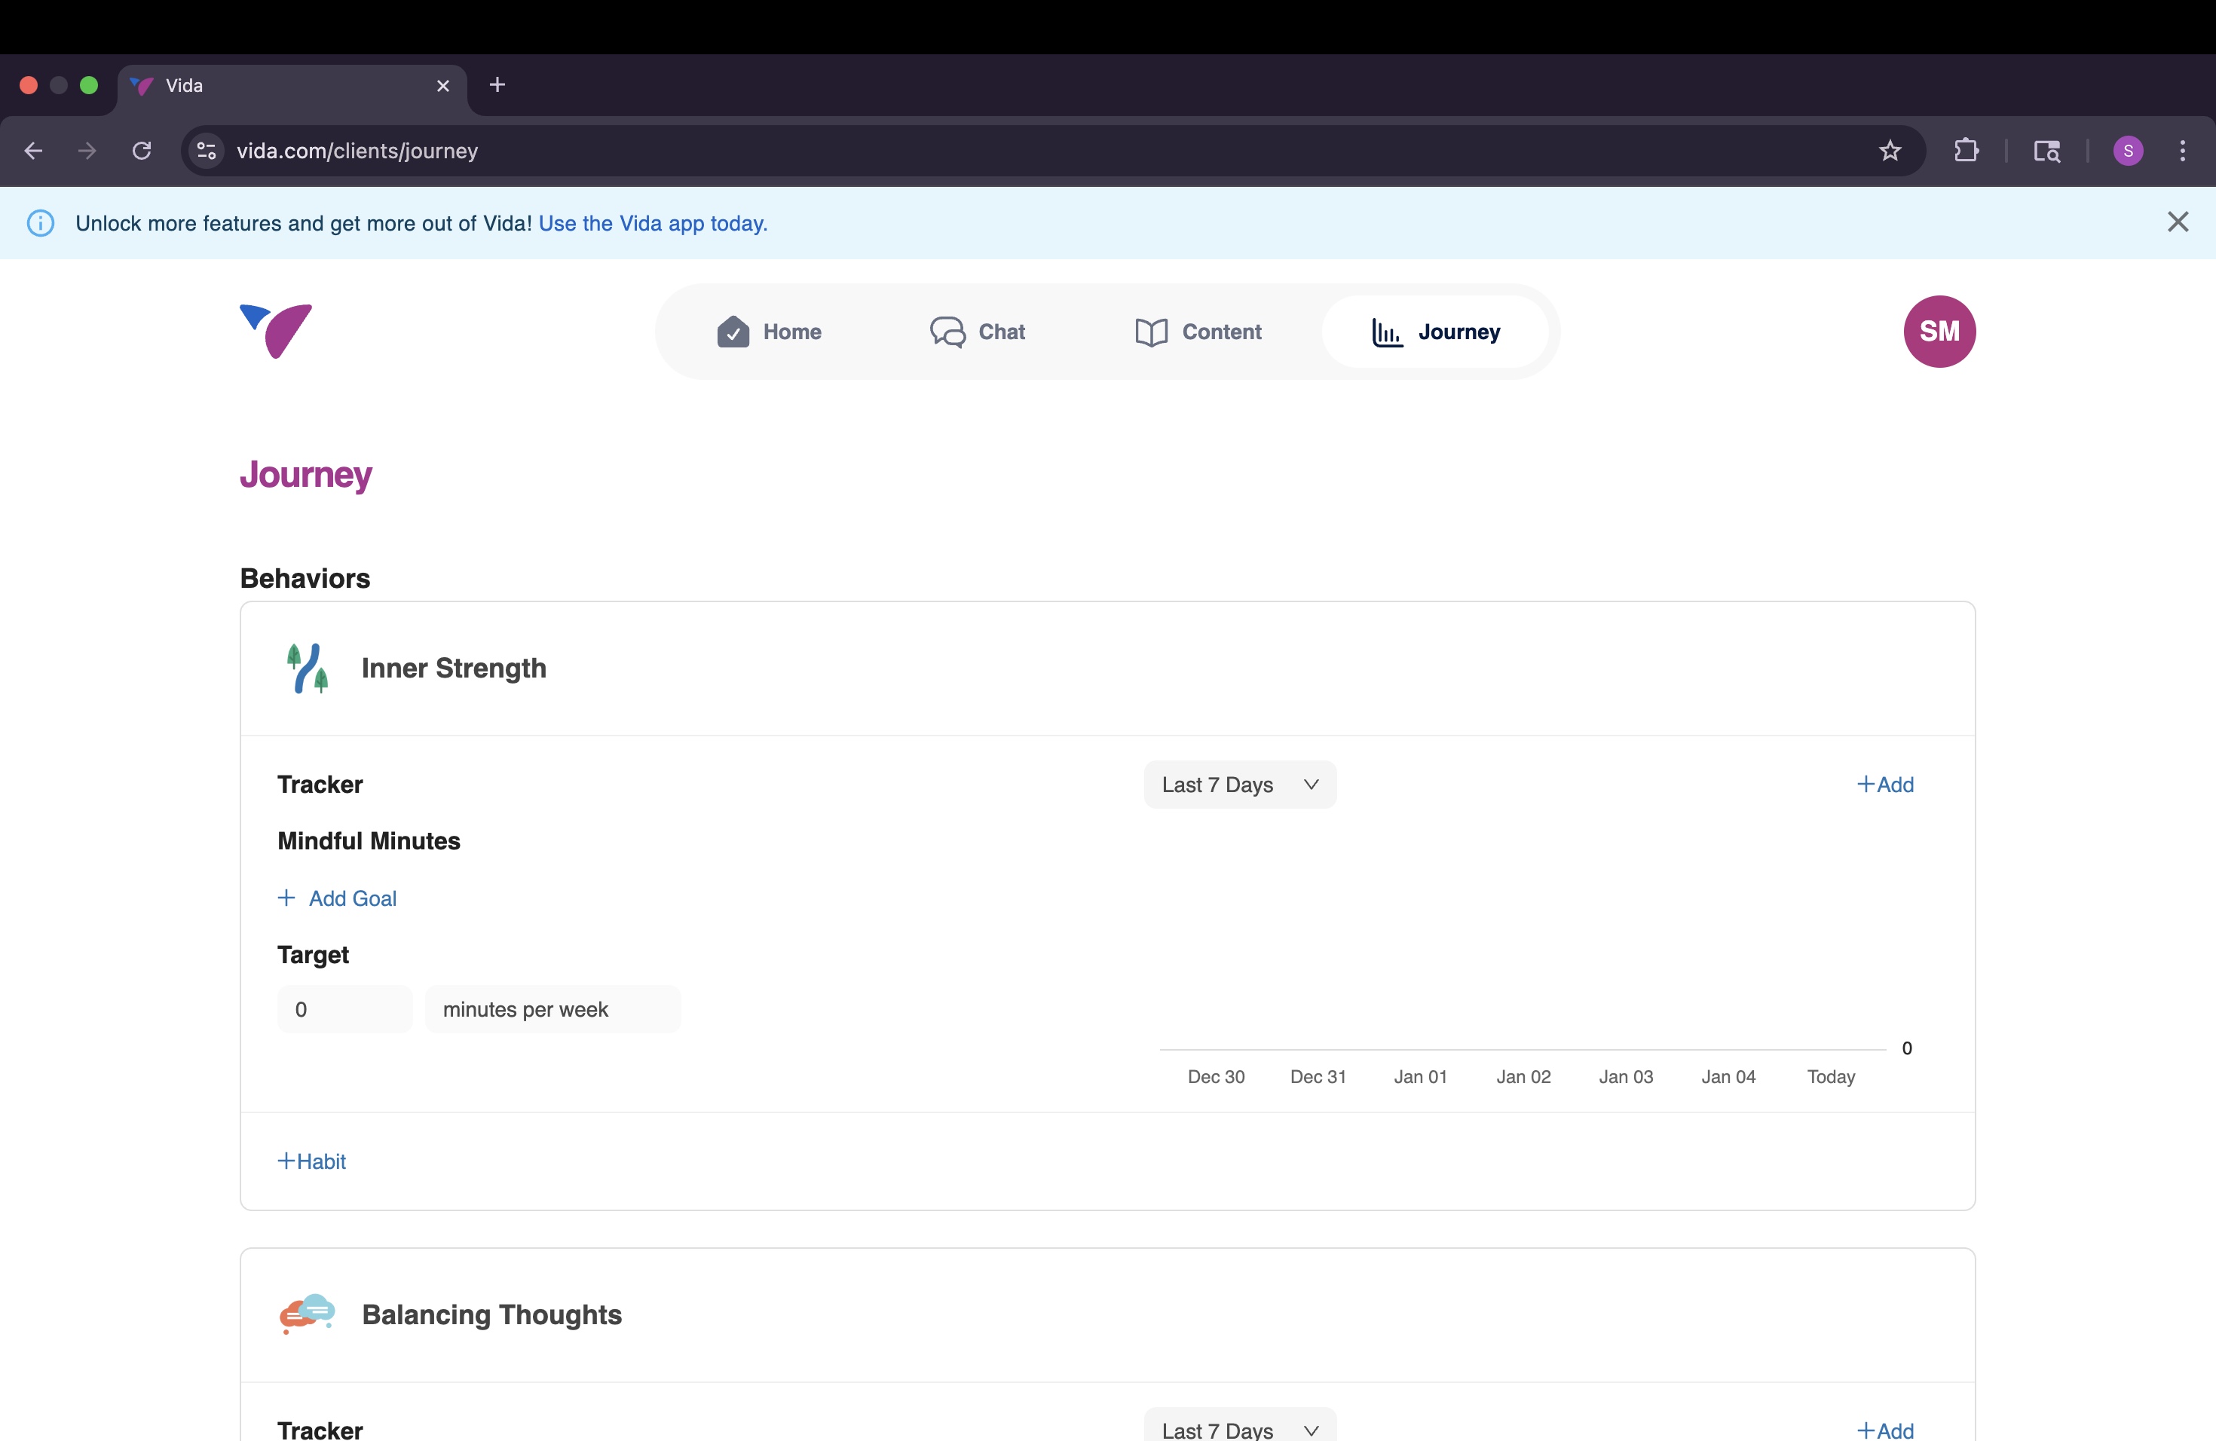
Task: Click the Inner Strength trees icon
Action: click(308, 668)
